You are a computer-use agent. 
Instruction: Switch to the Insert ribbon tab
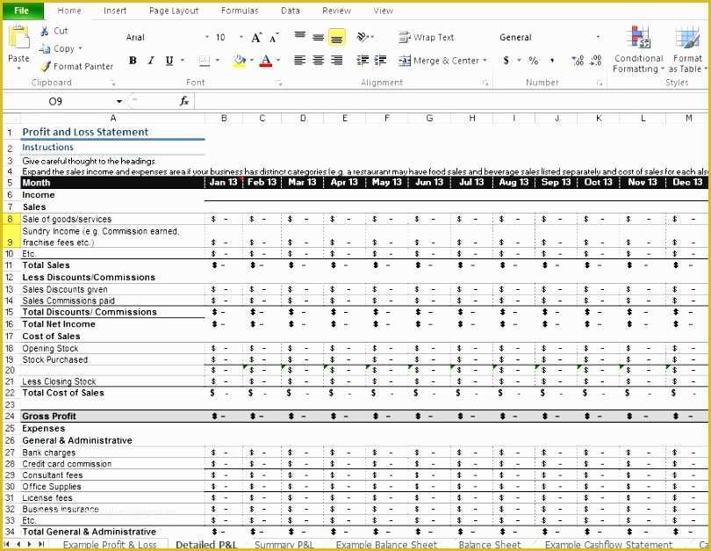click(115, 11)
